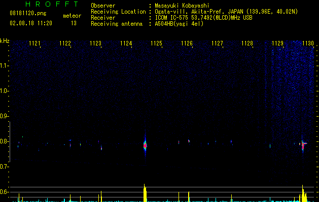Click the strong meteor echo before 1125

coord(145,145)
